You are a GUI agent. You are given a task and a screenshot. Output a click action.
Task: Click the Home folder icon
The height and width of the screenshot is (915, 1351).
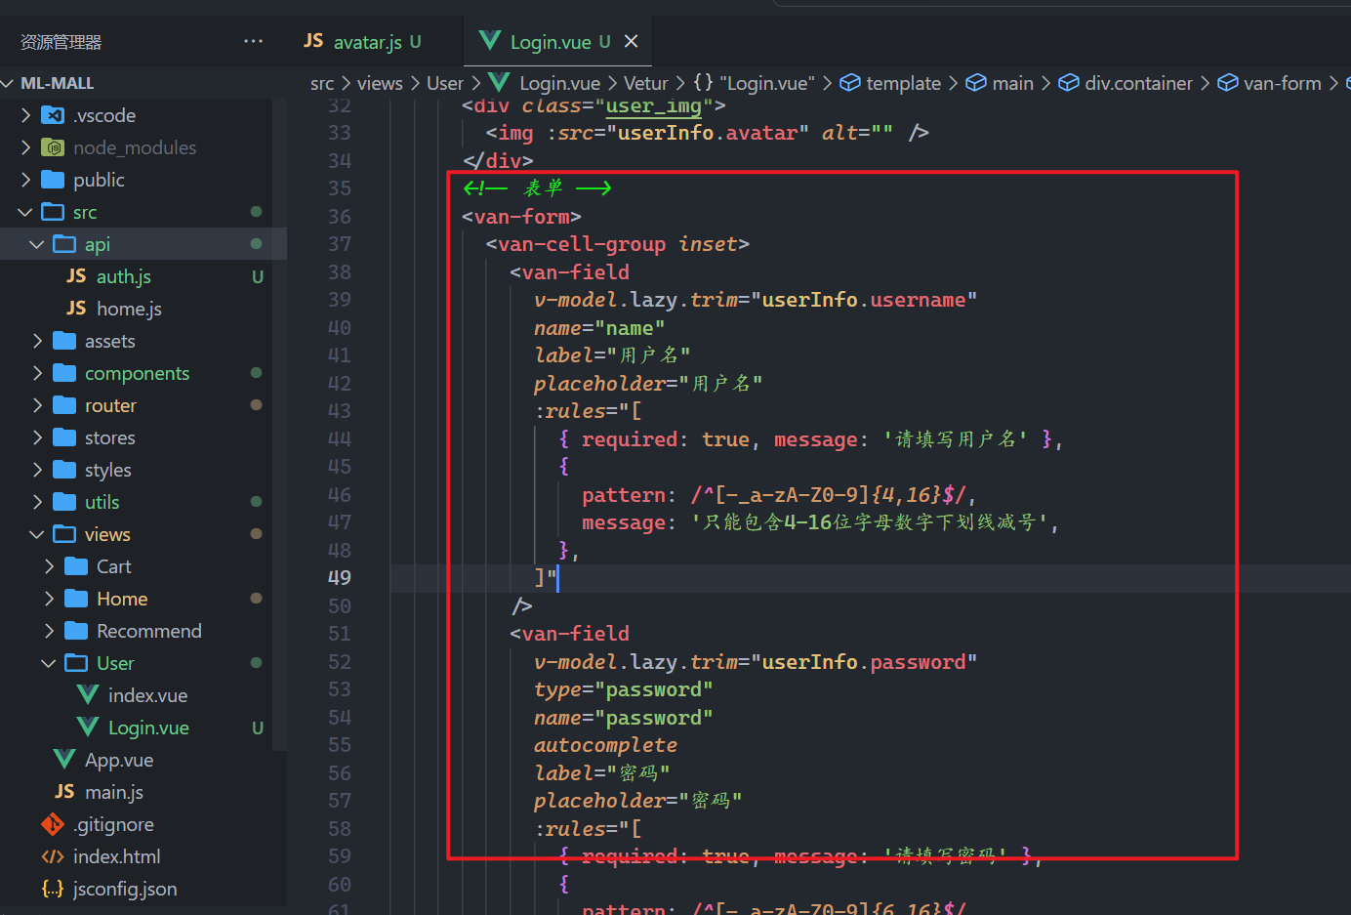point(76,599)
